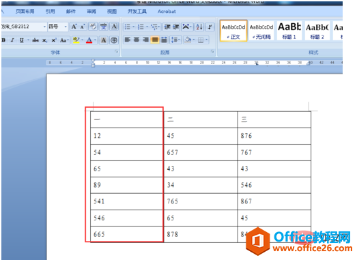Viewport: 357px width, 260px height.
Task: Switch to the Acrobat tab
Action: coord(167,11)
